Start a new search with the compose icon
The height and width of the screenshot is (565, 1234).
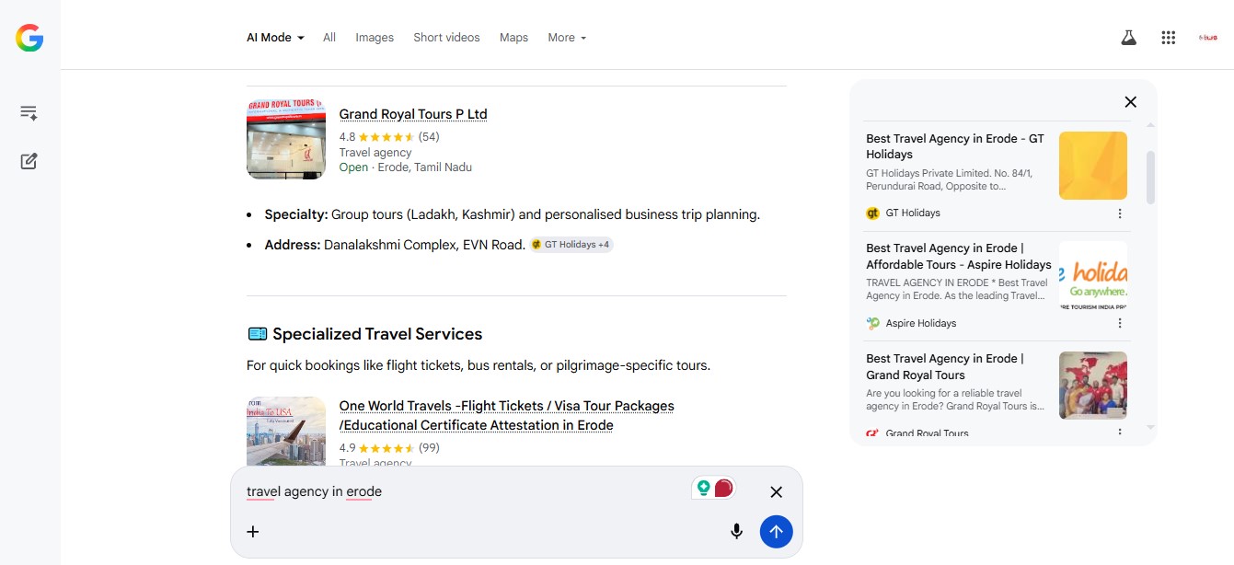(x=29, y=161)
